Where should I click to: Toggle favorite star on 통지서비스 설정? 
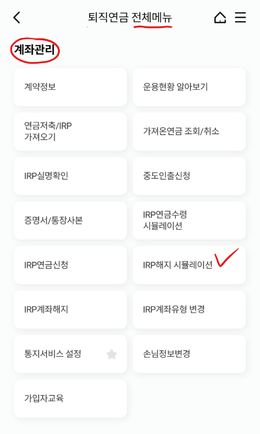coord(112,354)
